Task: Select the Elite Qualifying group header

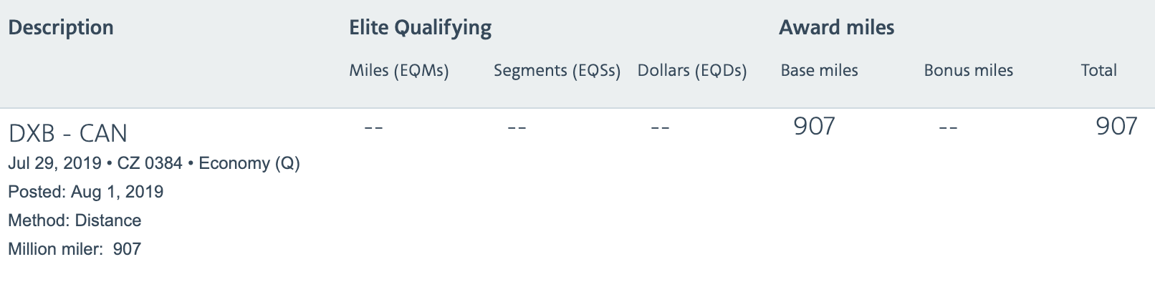Action: point(420,28)
